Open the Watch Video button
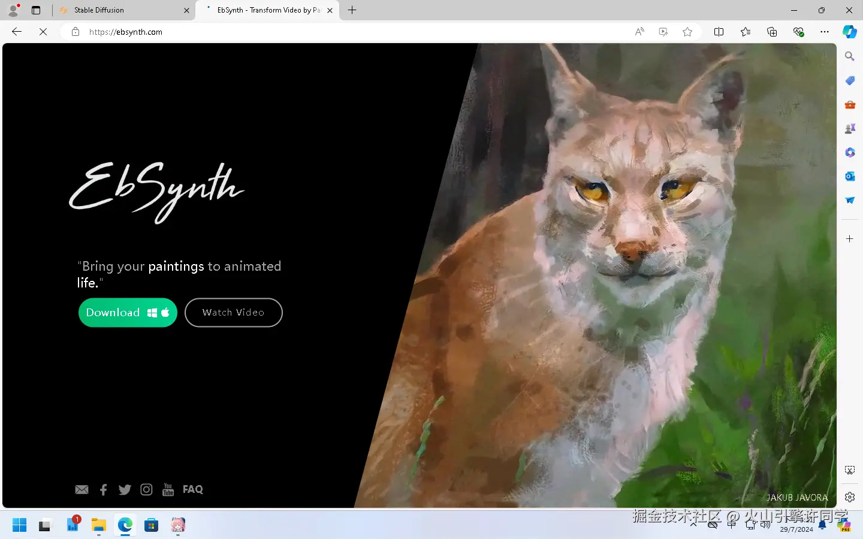The height and width of the screenshot is (539, 863). [234, 313]
